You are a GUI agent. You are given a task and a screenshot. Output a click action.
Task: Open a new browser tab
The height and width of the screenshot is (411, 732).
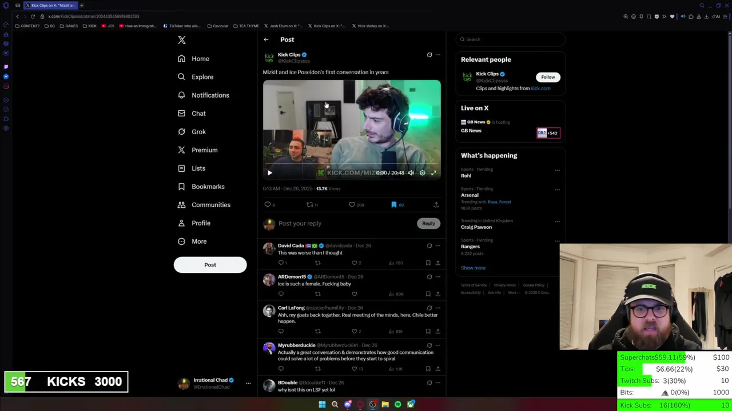pyautogui.click(x=81, y=5)
